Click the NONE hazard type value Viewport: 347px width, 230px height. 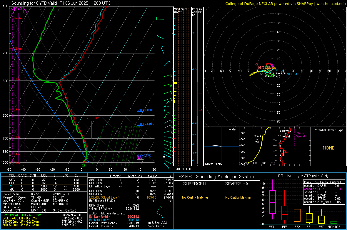pos(328,148)
